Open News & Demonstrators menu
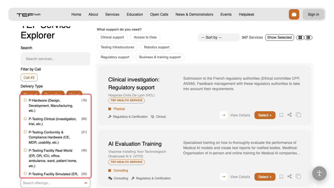The width and height of the screenshot is (334, 188). 194,14
